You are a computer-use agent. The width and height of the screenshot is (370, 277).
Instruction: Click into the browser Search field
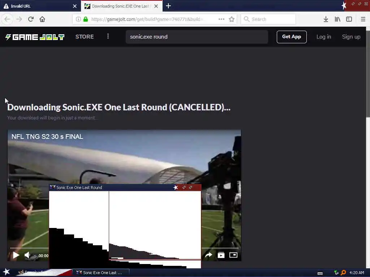pyautogui.click(x=268, y=19)
